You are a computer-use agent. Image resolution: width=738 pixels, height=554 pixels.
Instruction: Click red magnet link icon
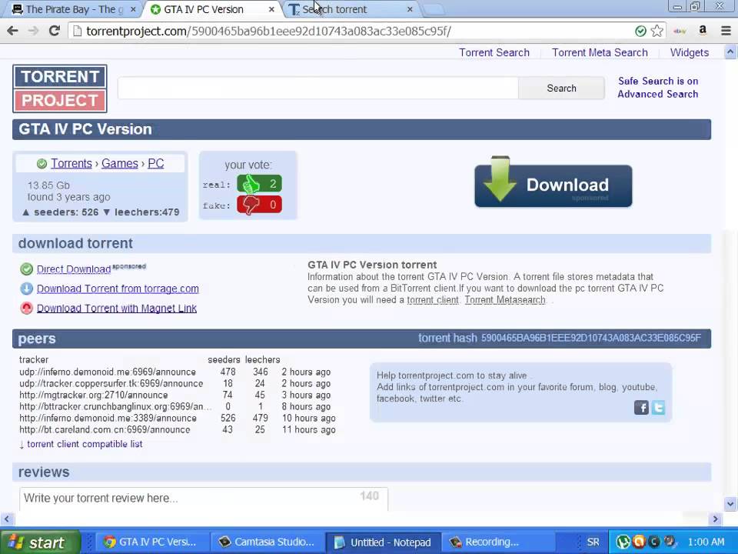26,308
